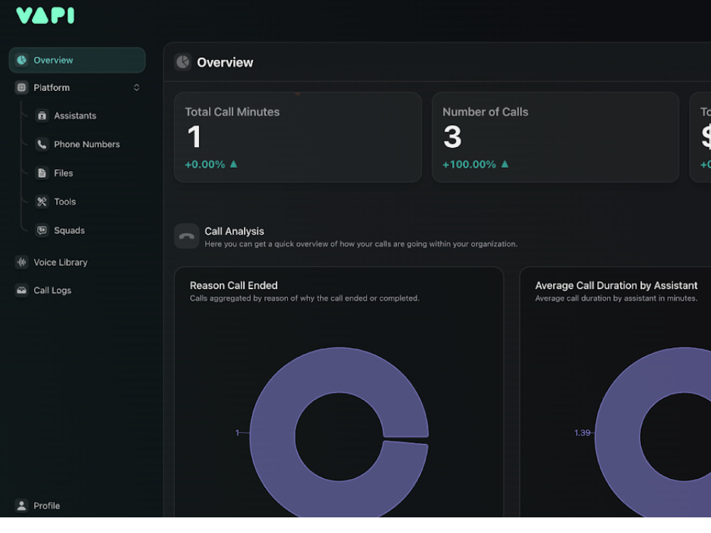The width and height of the screenshot is (711, 533).
Task: Select the VAPI logo
Action: coord(45,14)
